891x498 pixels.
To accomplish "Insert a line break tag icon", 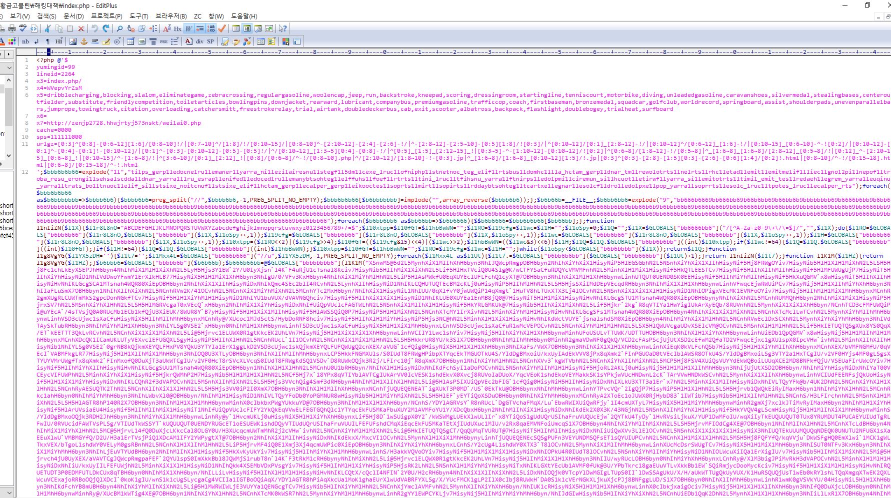I will point(36,41).
